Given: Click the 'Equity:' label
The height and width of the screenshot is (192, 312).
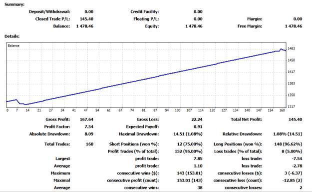Looking at the screenshot, I should click(x=152, y=26).
